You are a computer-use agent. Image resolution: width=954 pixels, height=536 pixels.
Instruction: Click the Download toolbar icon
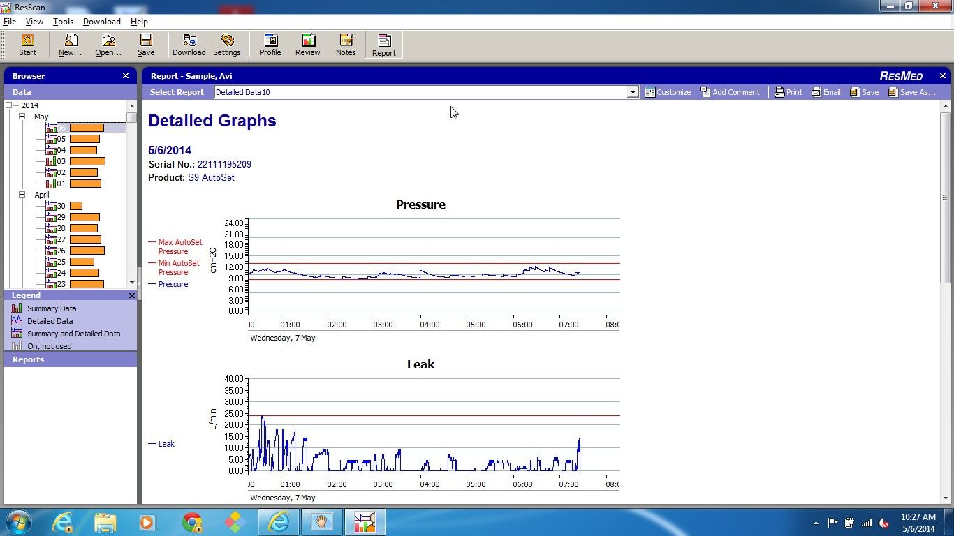pos(189,45)
